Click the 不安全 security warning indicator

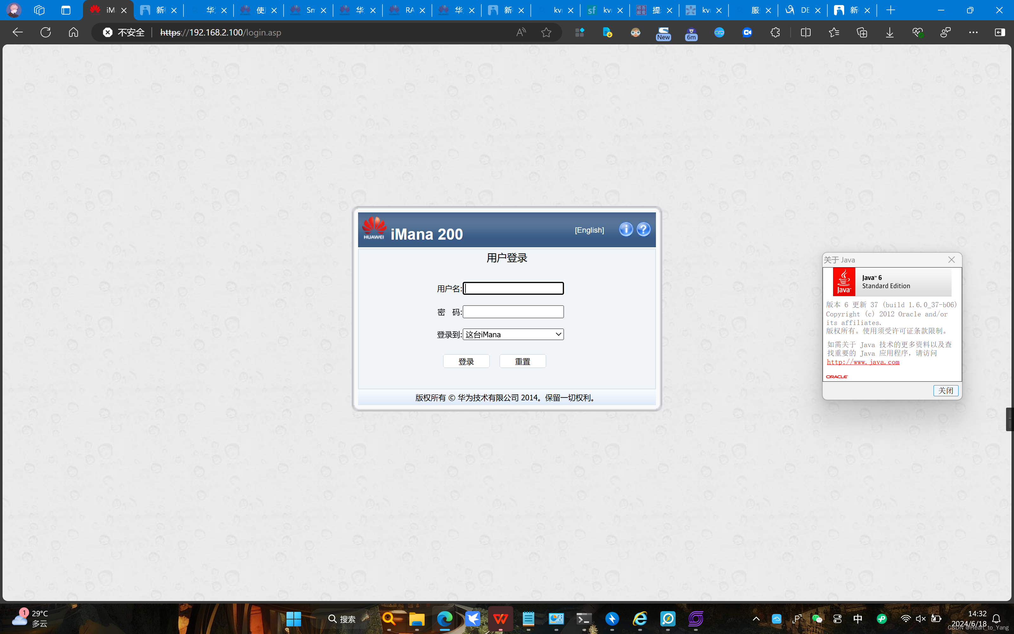click(x=124, y=32)
